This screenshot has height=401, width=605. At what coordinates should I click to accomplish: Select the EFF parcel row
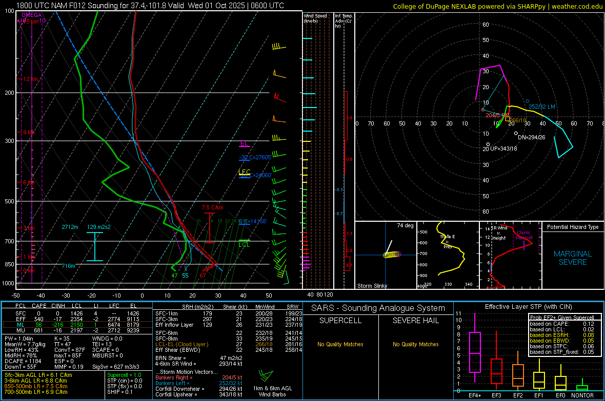coord(77,319)
